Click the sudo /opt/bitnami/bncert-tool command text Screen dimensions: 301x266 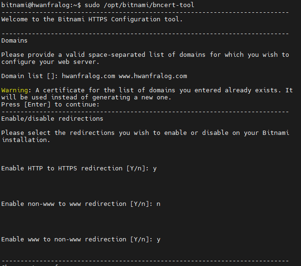[x=139, y=5]
